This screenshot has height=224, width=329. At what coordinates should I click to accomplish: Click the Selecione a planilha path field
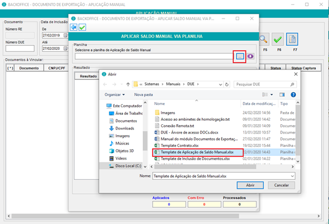point(154,56)
